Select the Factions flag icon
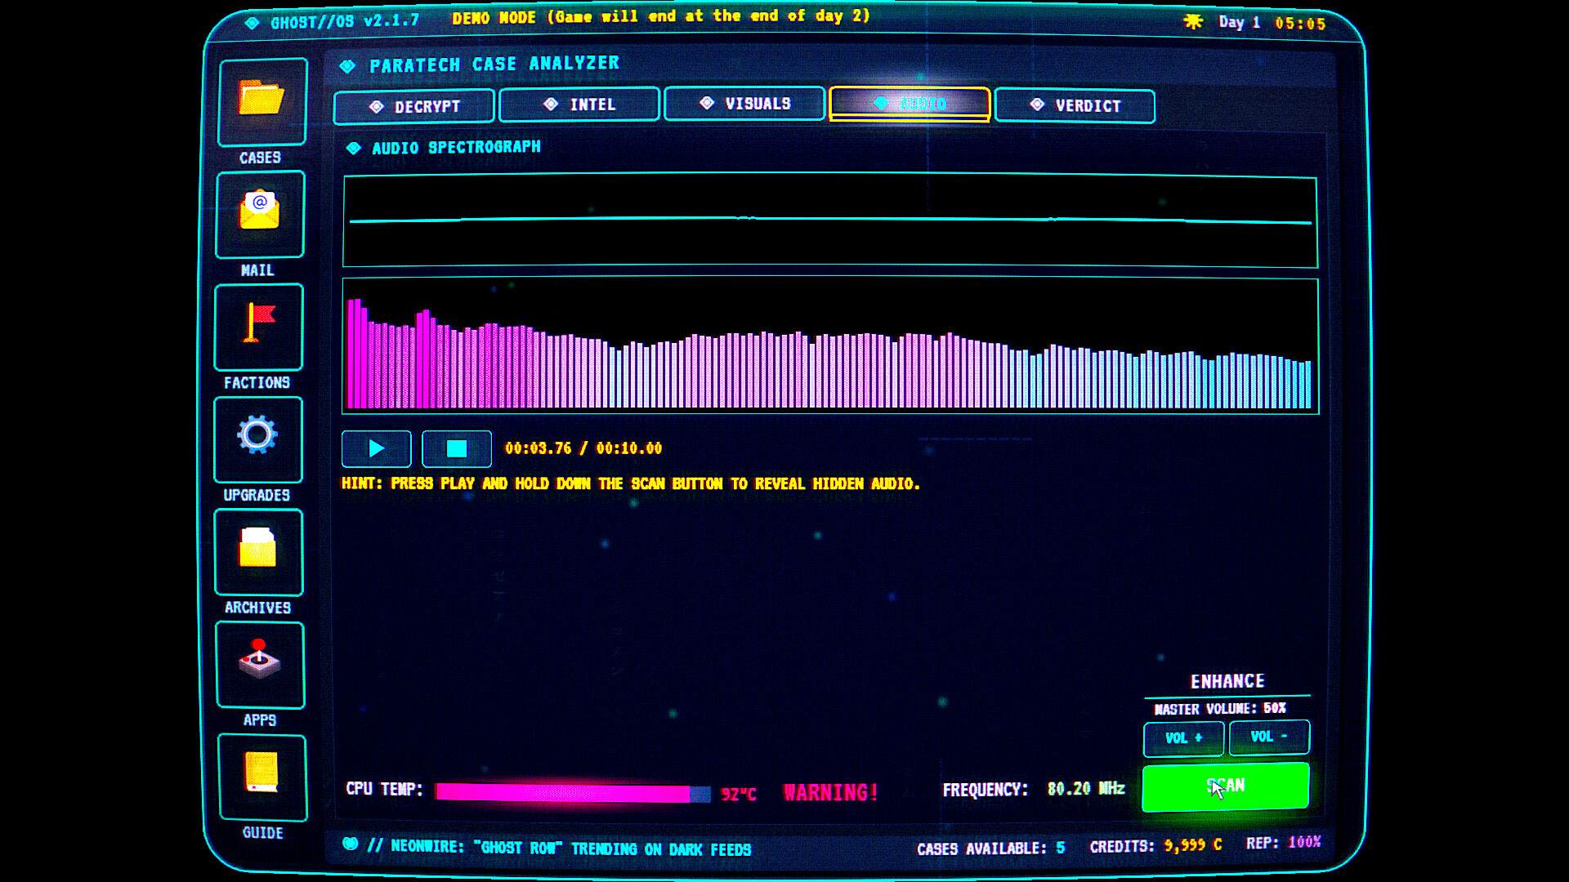Image resolution: width=1569 pixels, height=882 pixels. tap(258, 327)
